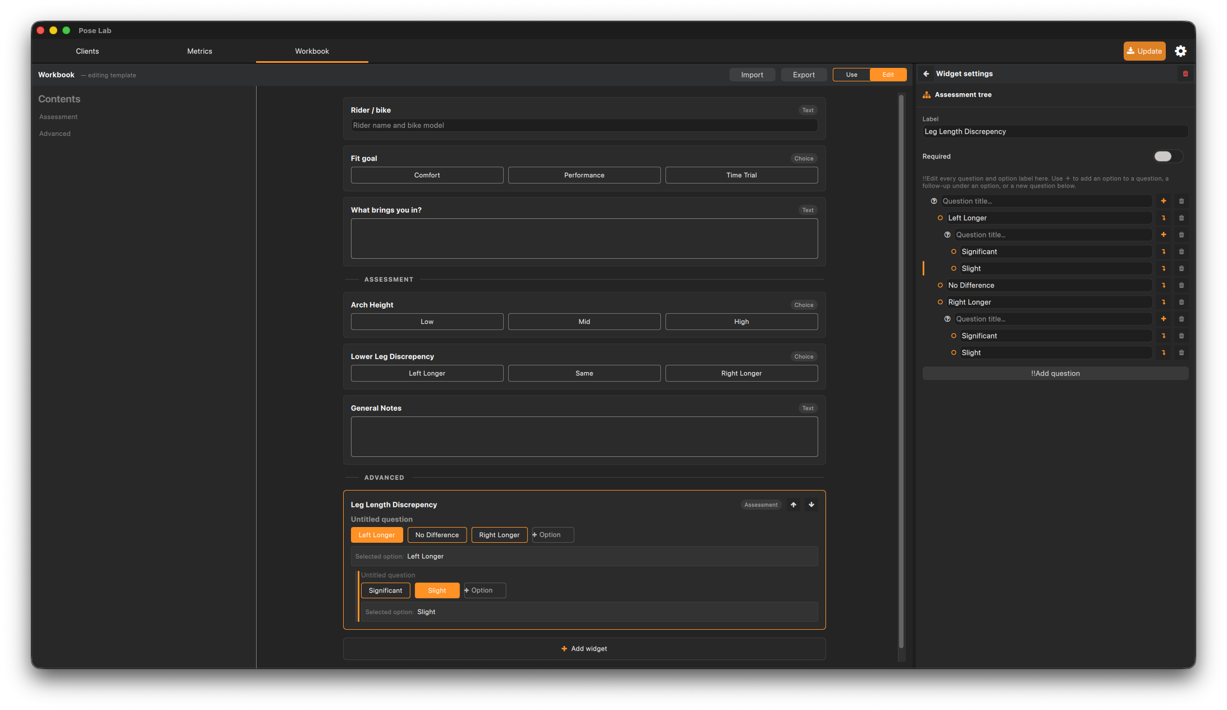The width and height of the screenshot is (1227, 710).
Task: Select Mid for Arch Height
Action: coord(584,322)
